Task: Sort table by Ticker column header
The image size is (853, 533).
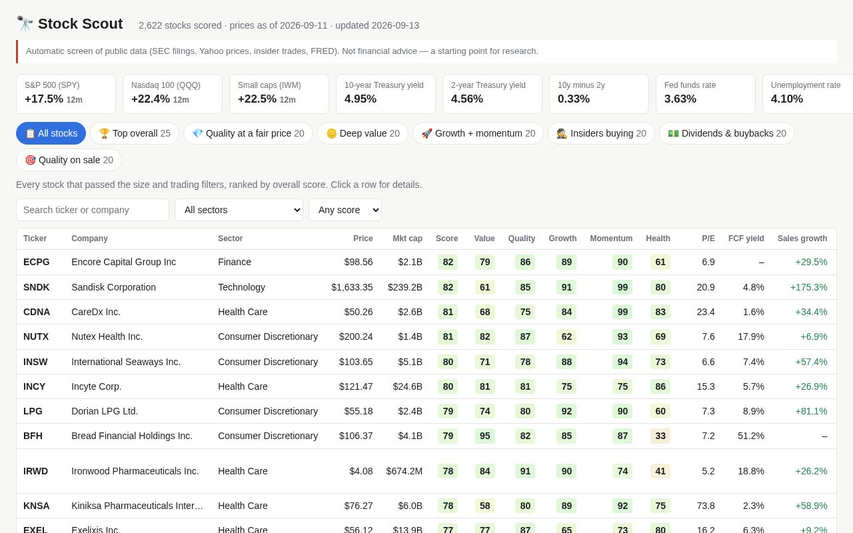Action: pos(35,239)
